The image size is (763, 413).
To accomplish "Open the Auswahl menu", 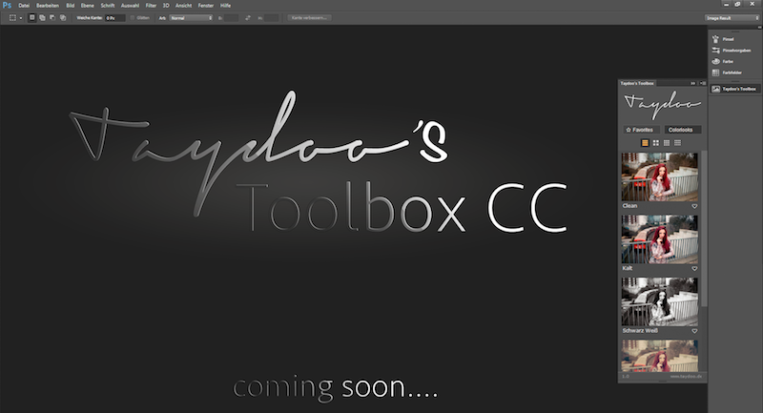I will pyautogui.click(x=130, y=6).
